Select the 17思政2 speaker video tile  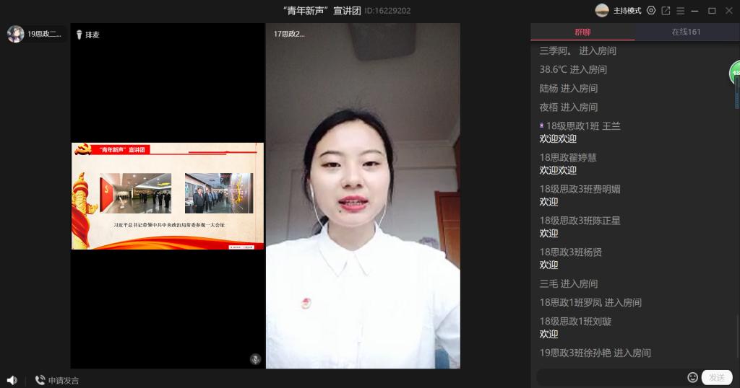(363, 195)
